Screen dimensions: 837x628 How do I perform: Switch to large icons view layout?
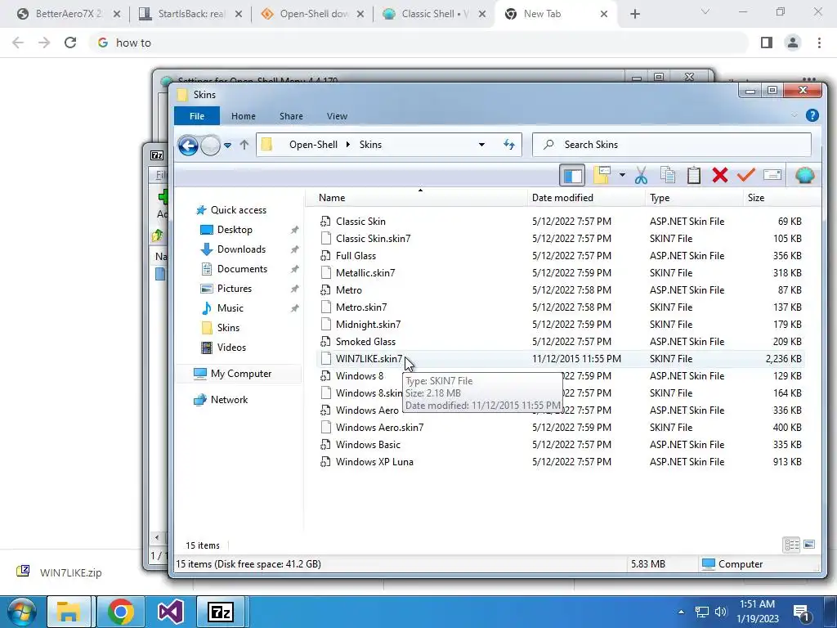coord(809,545)
